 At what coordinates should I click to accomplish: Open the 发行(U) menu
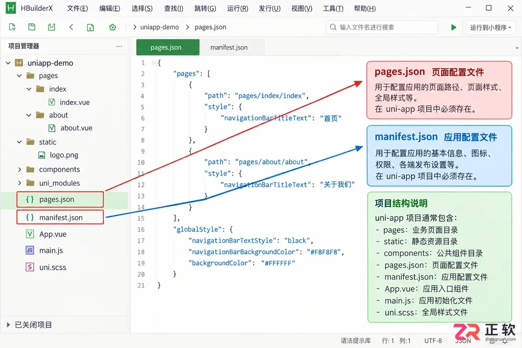270,8
